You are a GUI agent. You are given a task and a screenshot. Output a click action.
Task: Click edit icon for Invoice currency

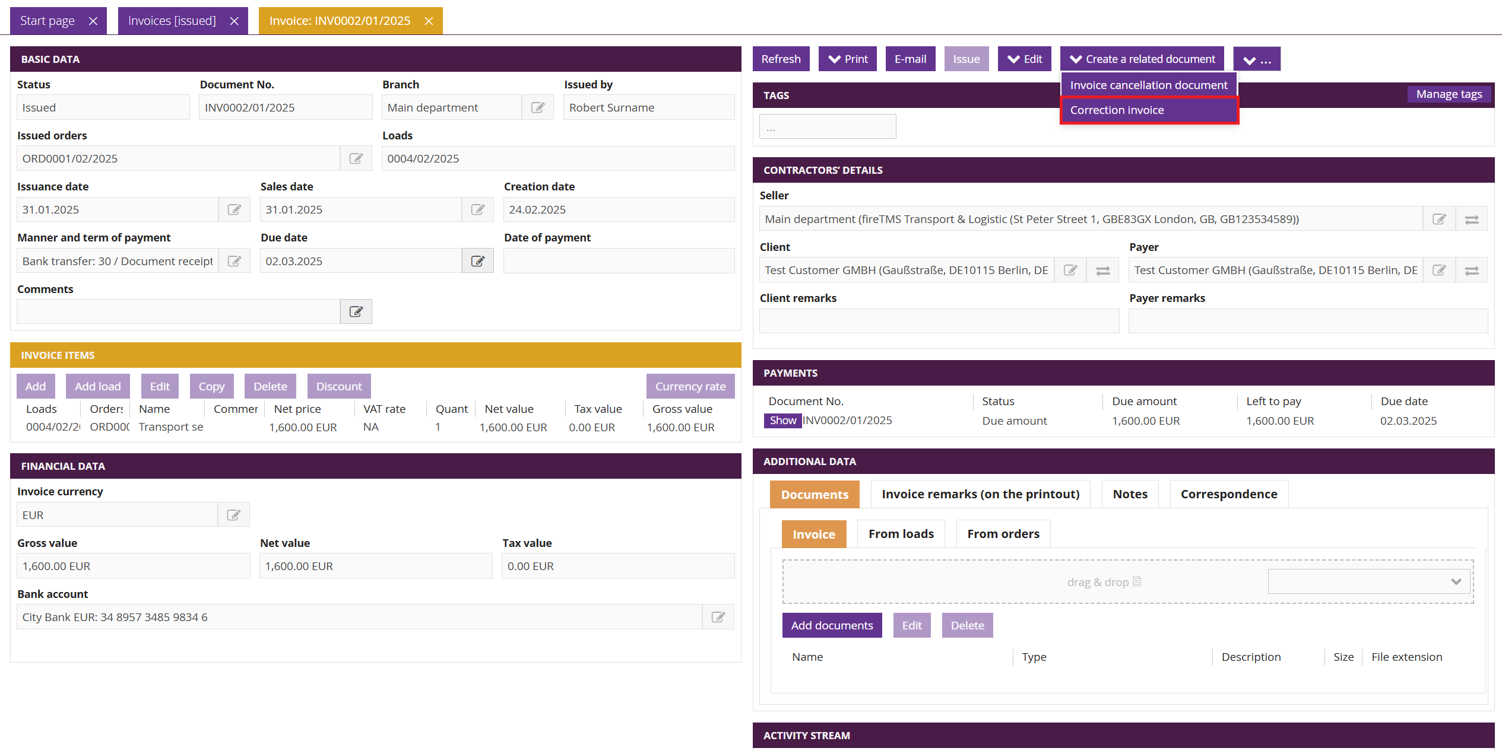point(234,515)
